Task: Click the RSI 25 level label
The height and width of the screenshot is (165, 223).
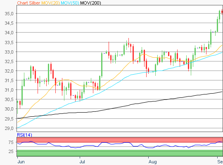Action: 11,151
